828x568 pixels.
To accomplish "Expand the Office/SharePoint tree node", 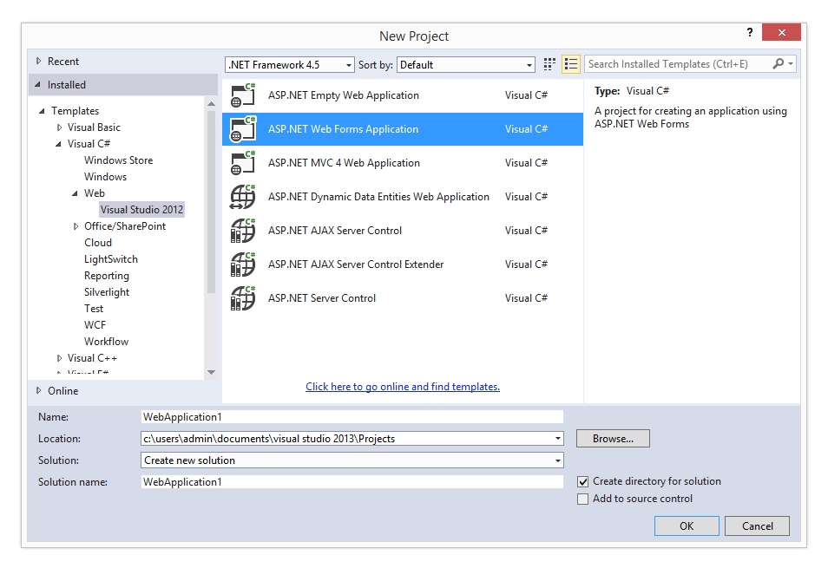I will click(76, 226).
